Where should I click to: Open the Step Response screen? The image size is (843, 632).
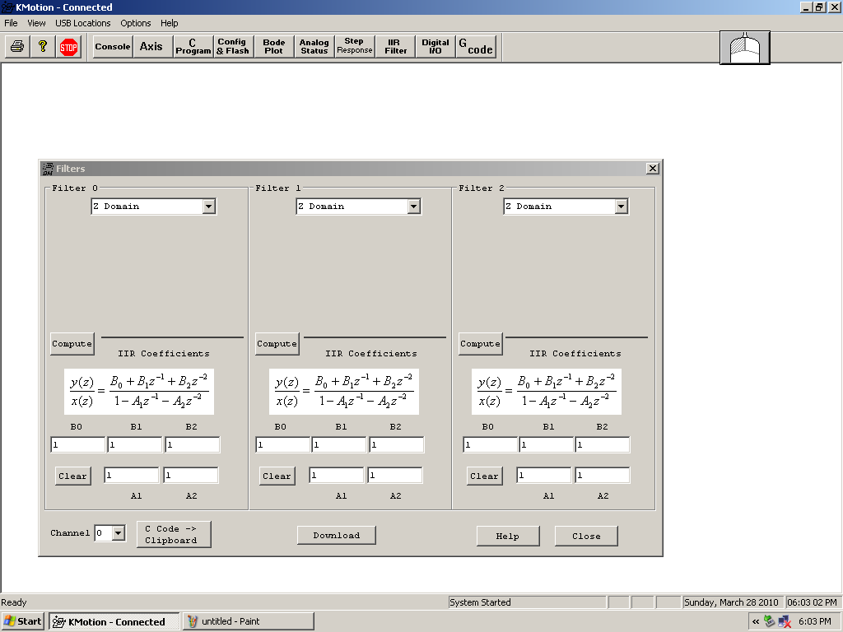[354, 47]
